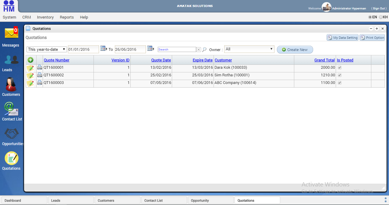This screenshot has height=205, width=389.
Task: Open the start date calendar picker
Action: pyautogui.click(x=104, y=49)
